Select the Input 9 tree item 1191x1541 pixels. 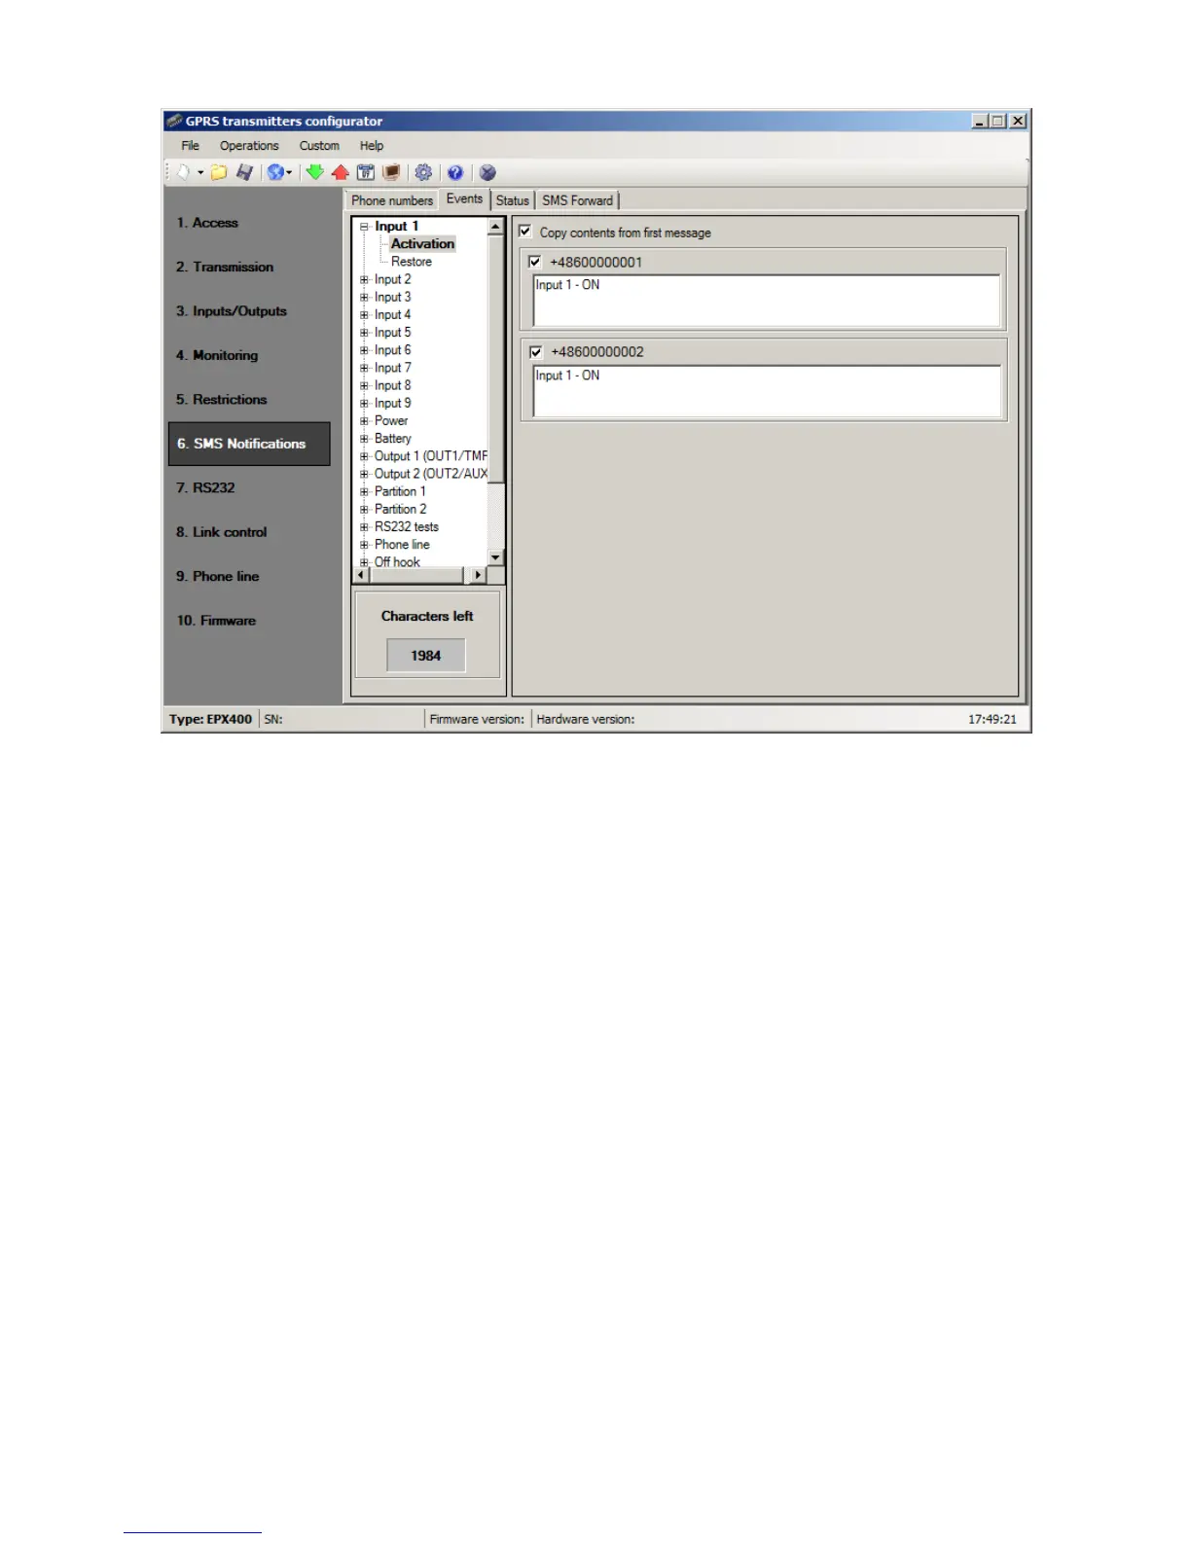tap(393, 403)
